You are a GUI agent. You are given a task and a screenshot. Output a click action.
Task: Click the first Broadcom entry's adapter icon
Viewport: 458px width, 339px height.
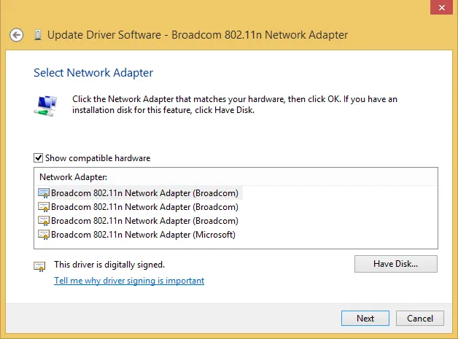[x=44, y=193]
